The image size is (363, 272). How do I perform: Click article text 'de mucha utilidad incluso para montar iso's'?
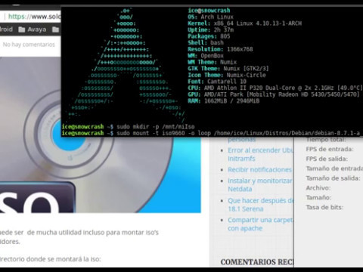point(93,233)
